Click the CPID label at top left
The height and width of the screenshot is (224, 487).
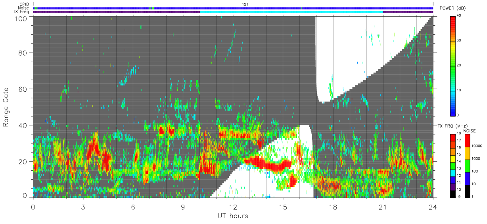coord(25,4)
